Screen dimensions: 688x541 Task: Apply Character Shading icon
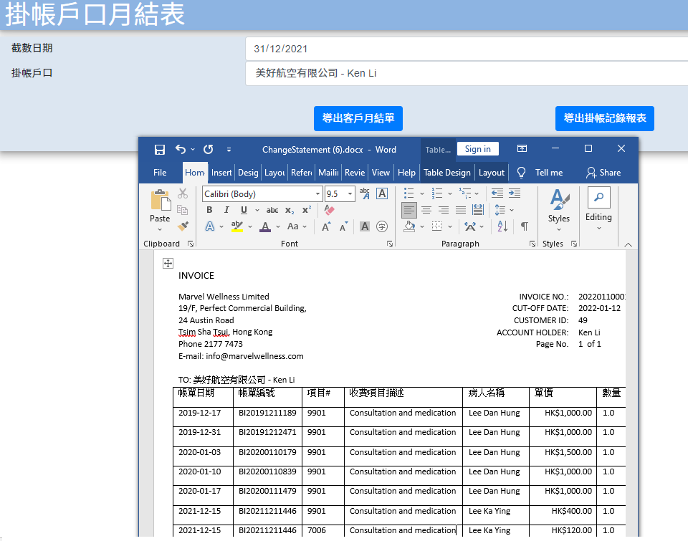[x=365, y=226]
